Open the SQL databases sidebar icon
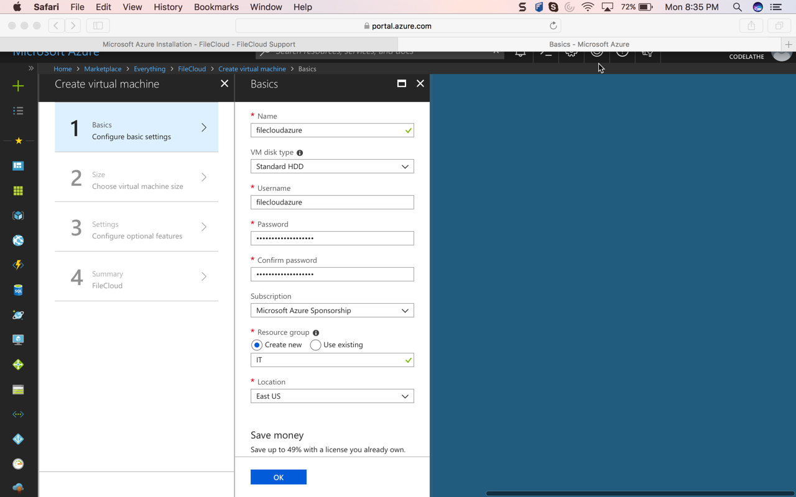 click(x=18, y=290)
